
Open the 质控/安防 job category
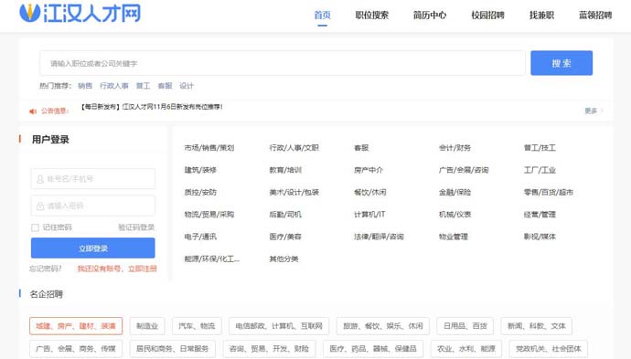tap(200, 192)
